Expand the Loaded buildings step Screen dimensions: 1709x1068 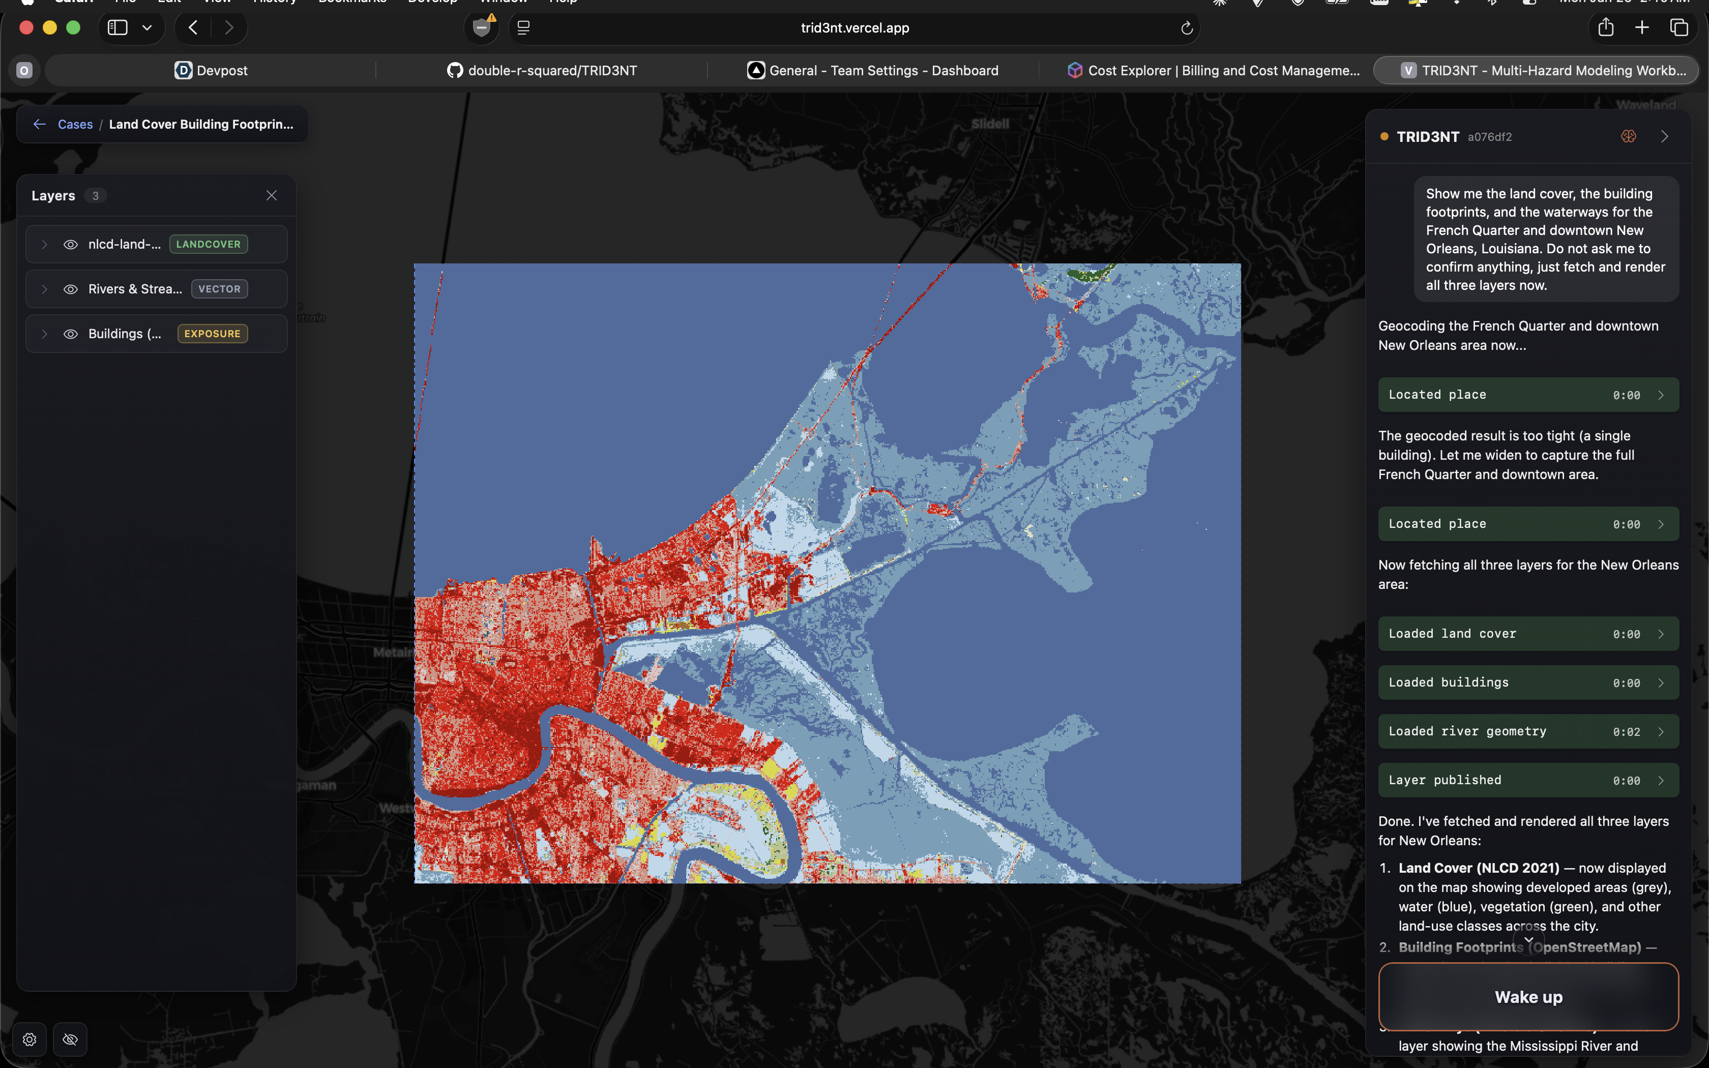click(1528, 683)
